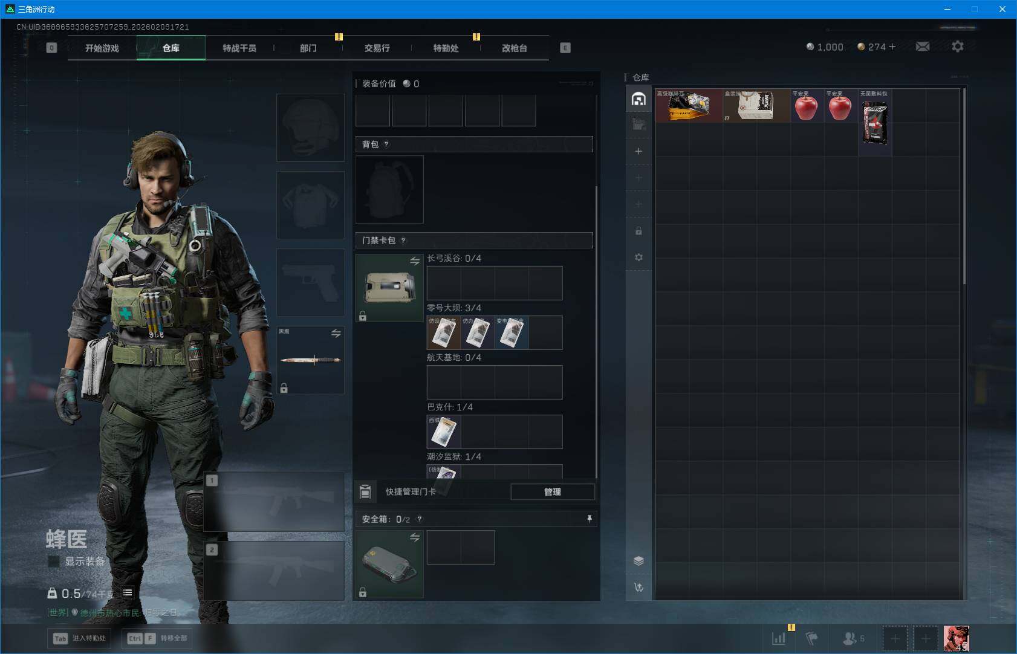1017x654 pixels.
Task: Click the Ctrl F 转移全部 button
Action: coord(158,638)
